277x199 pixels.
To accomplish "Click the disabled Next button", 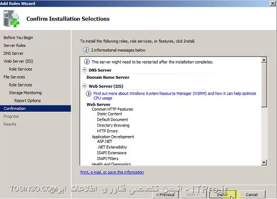I will pos(193,195).
